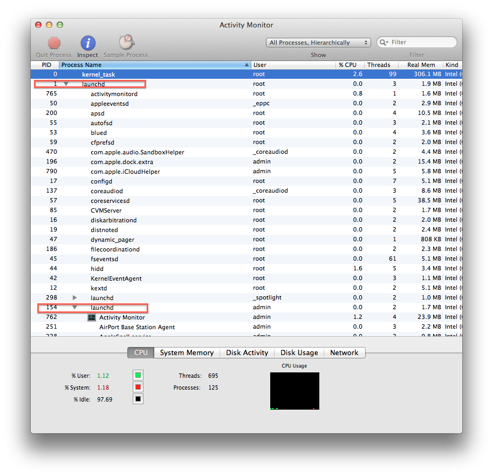Expand the launchd PID 298 tree
493x476 pixels.
click(x=74, y=297)
